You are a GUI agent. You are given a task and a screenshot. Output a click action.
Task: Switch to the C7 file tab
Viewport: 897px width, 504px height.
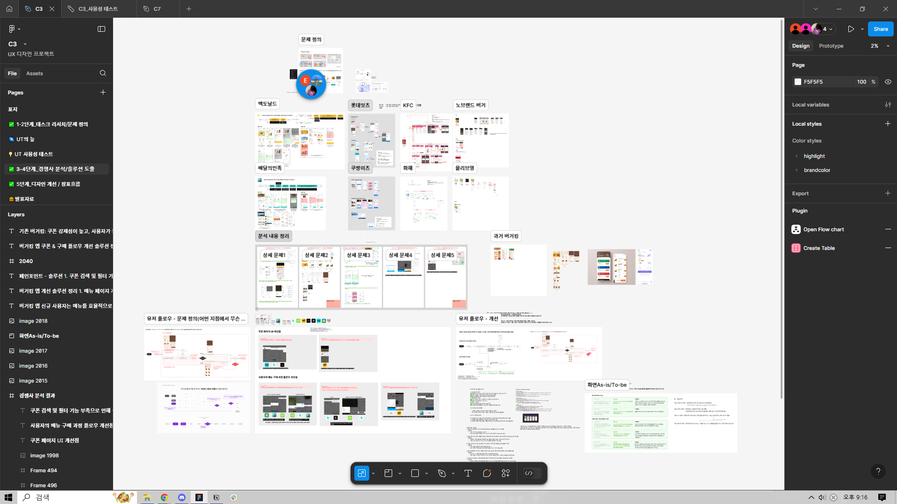pyautogui.click(x=158, y=9)
